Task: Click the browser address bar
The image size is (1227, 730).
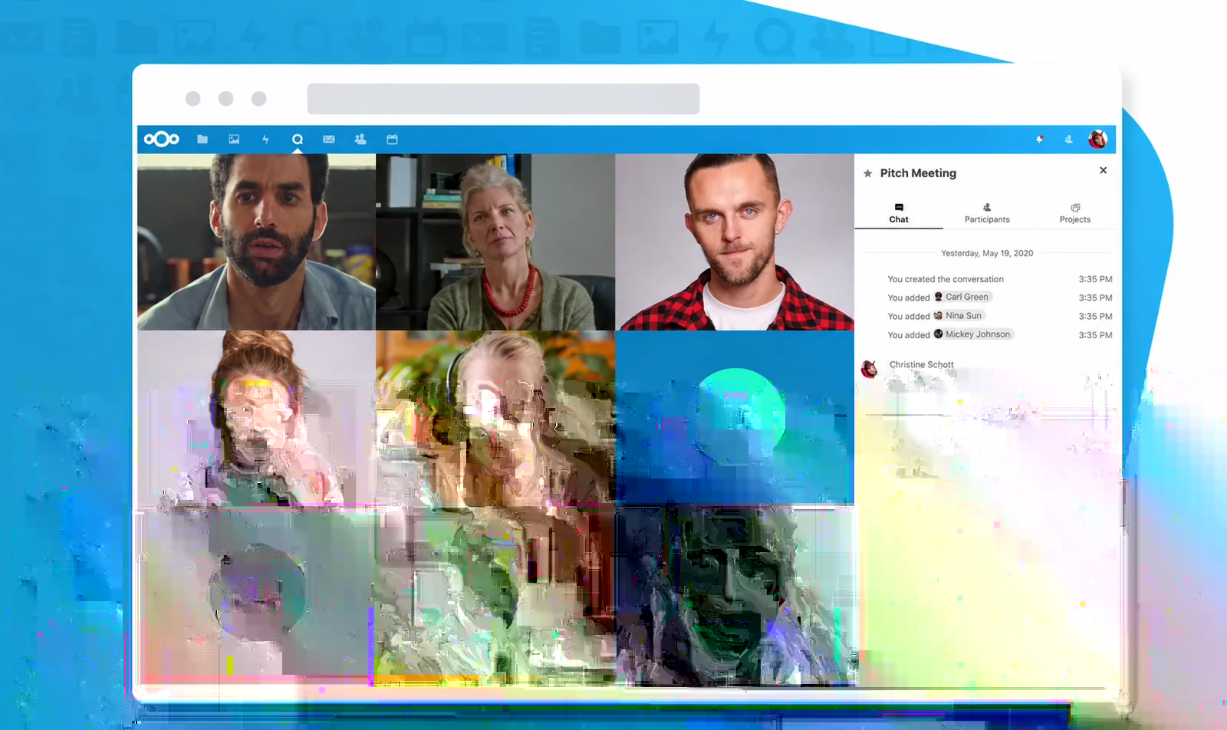Action: pos(503,99)
